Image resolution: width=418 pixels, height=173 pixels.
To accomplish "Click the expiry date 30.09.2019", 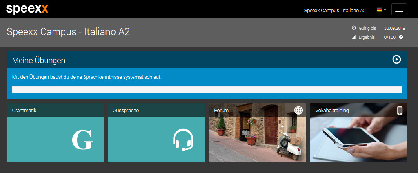I will [x=394, y=28].
